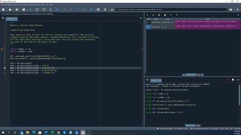The width and height of the screenshot is (241, 135).
Task: Open Windows taskbar search
Action: pos(9,132)
